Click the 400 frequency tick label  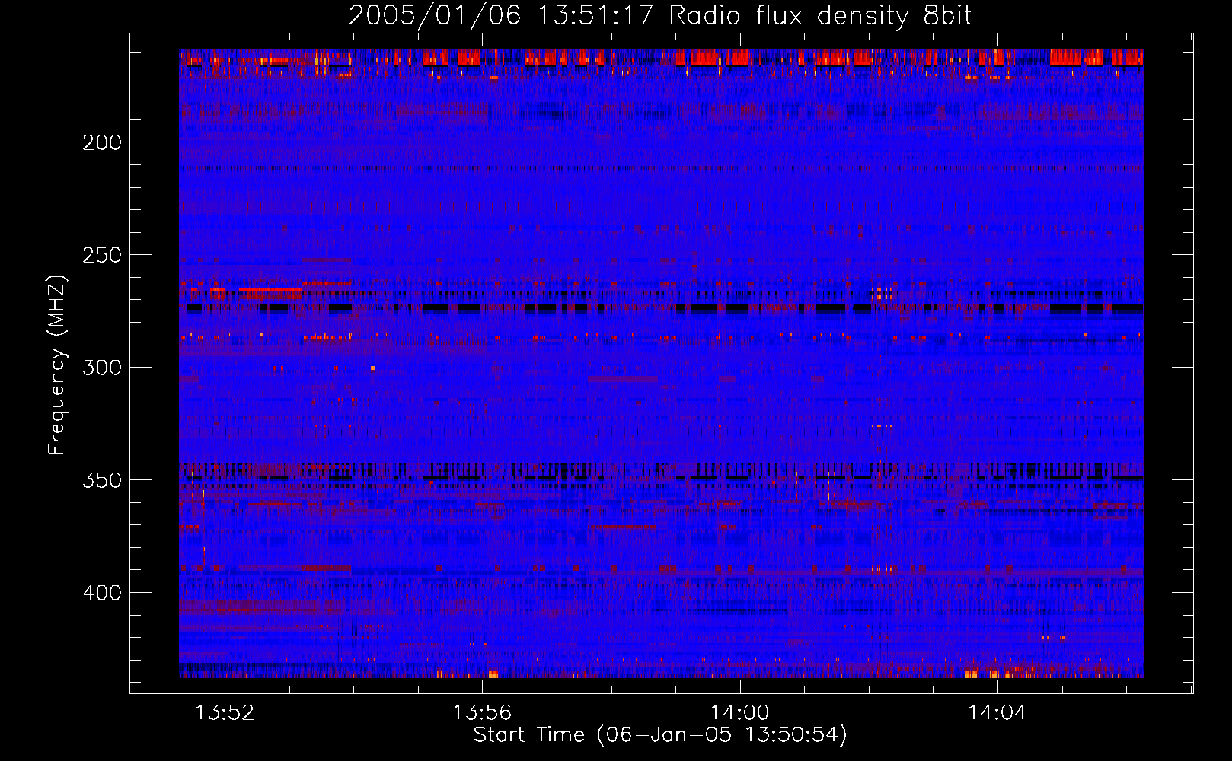102,593
